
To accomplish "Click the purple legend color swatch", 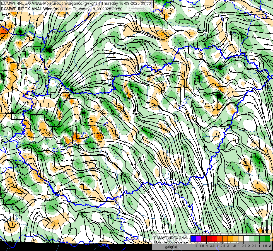I will pos(199,238).
